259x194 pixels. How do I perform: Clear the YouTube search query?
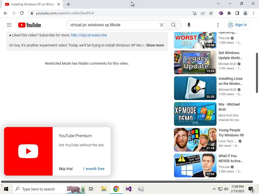pyautogui.click(x=162, y=25)
